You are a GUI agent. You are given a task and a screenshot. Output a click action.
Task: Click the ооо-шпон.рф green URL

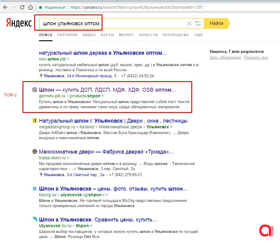52,59
